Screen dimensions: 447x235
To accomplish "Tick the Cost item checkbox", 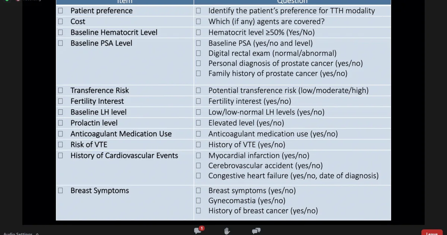I will click(61, 22).
